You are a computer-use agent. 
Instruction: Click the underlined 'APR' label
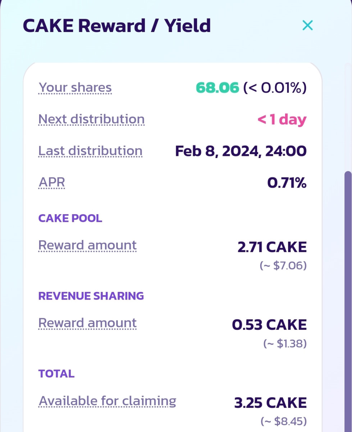[52, 183]
